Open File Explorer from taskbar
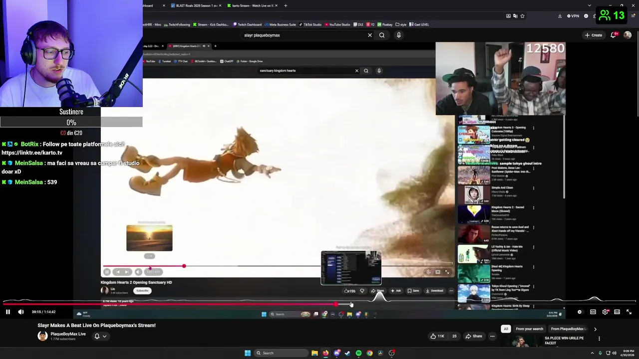639x359 pixels. click(x=315, y=353)
